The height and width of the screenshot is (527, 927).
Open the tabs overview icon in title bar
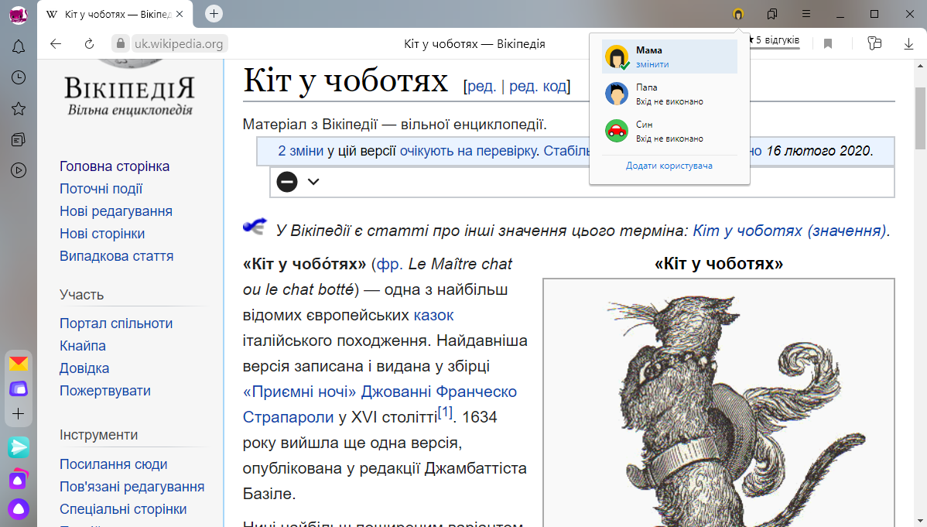[772, 14]
